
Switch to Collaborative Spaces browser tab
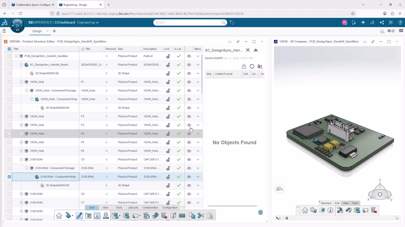pyautogui.click(x=33, y=5)
